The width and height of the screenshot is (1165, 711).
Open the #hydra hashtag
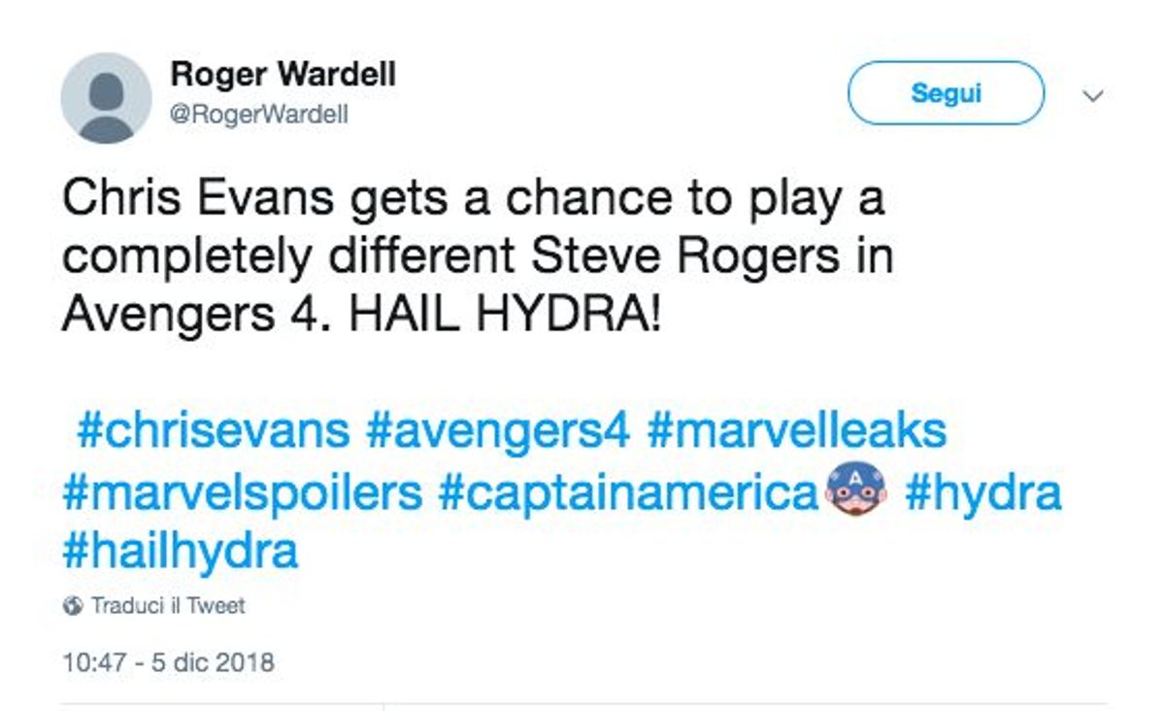[982, 493]
